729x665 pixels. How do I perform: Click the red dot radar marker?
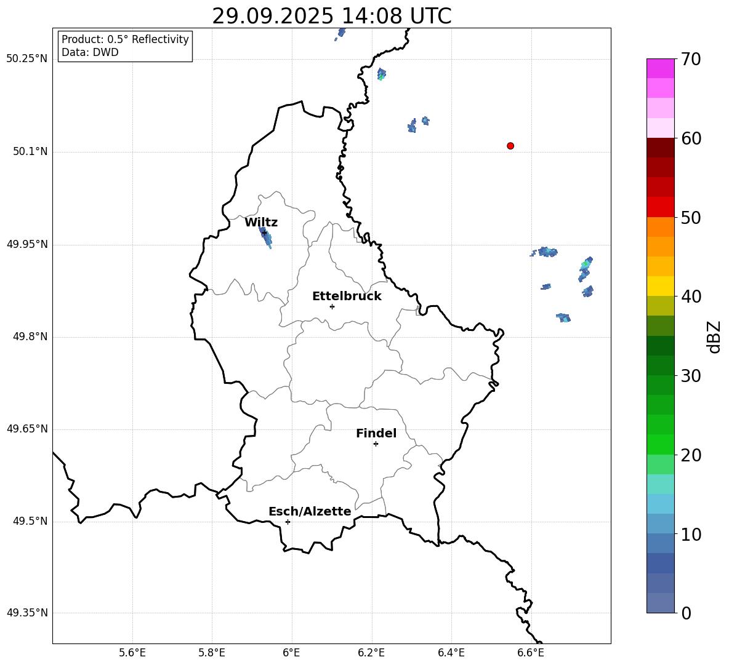pos(510,146)
